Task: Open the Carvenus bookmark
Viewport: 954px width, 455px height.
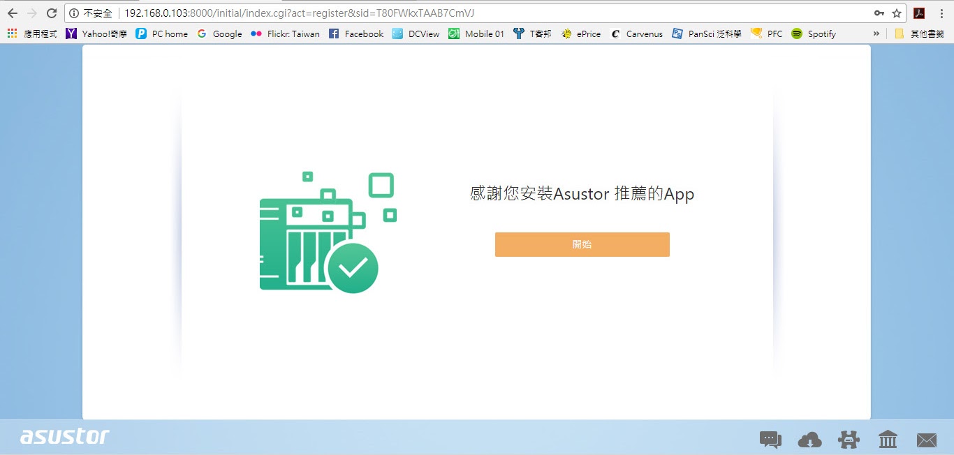Action: pos(636,33)
